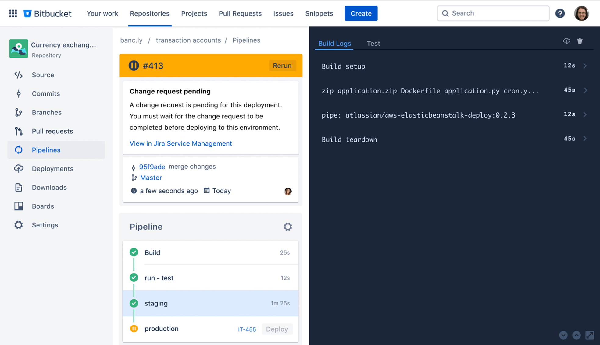Click the Deployments sidebar icon
Viewport: 600px width, 345px height.
[x=18, y=168]
